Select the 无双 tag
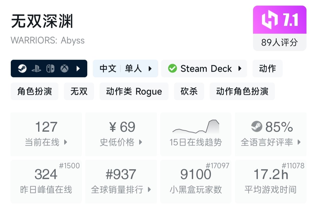 click(79, 91)
